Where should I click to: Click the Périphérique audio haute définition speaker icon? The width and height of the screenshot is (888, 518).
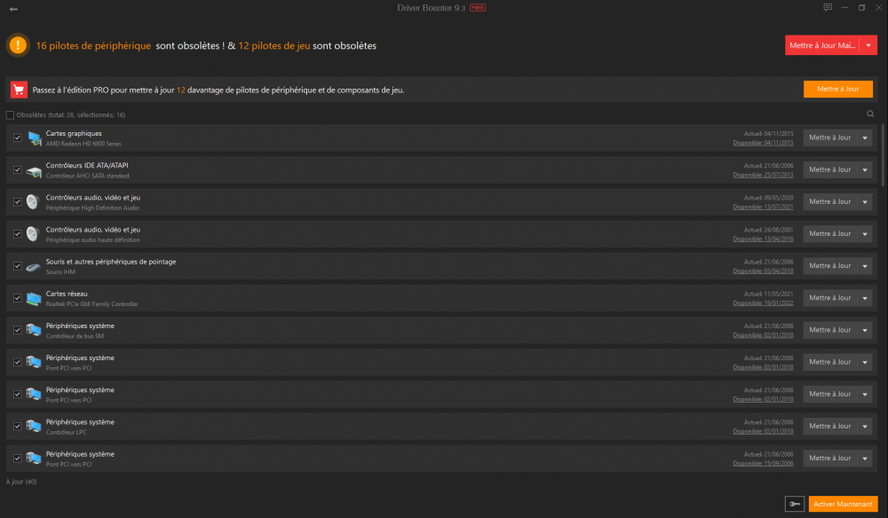click(x=33, y=234)
